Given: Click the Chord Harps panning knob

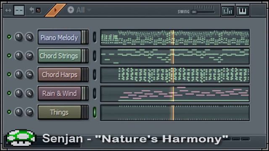Looking at the screenshot, I should point(18,75).
